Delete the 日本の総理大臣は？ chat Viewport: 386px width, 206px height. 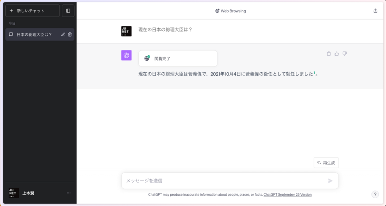click(70, 35)
